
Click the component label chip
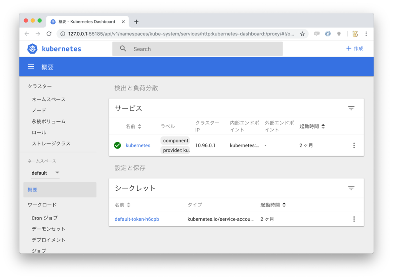(x=175, y=140)
